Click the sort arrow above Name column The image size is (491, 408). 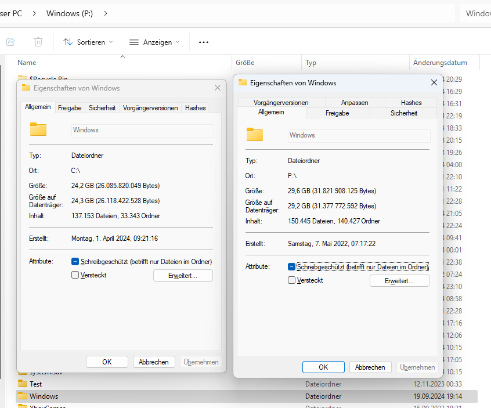[123, 57]
